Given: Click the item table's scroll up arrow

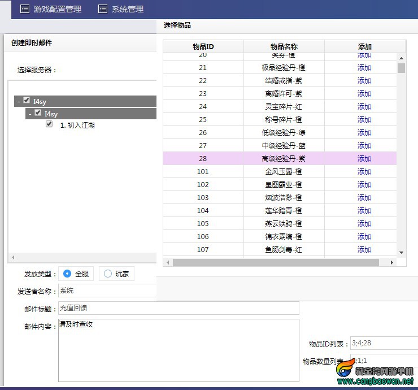Looking at the screenshot, I should 401,58.
